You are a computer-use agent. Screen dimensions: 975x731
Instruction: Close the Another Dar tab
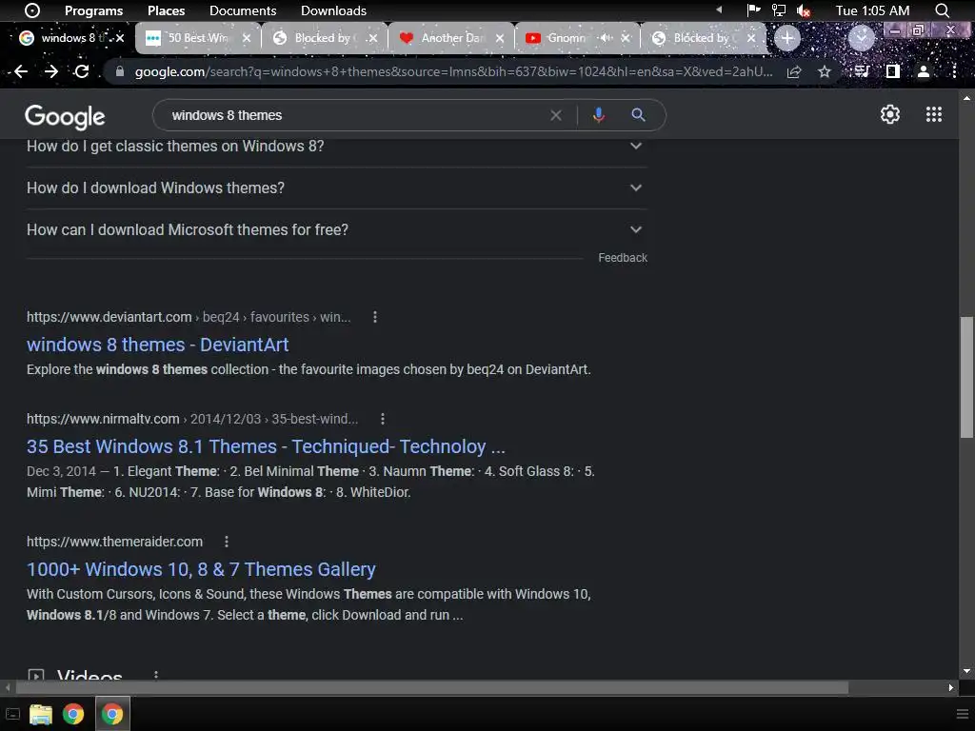[499, 38]
